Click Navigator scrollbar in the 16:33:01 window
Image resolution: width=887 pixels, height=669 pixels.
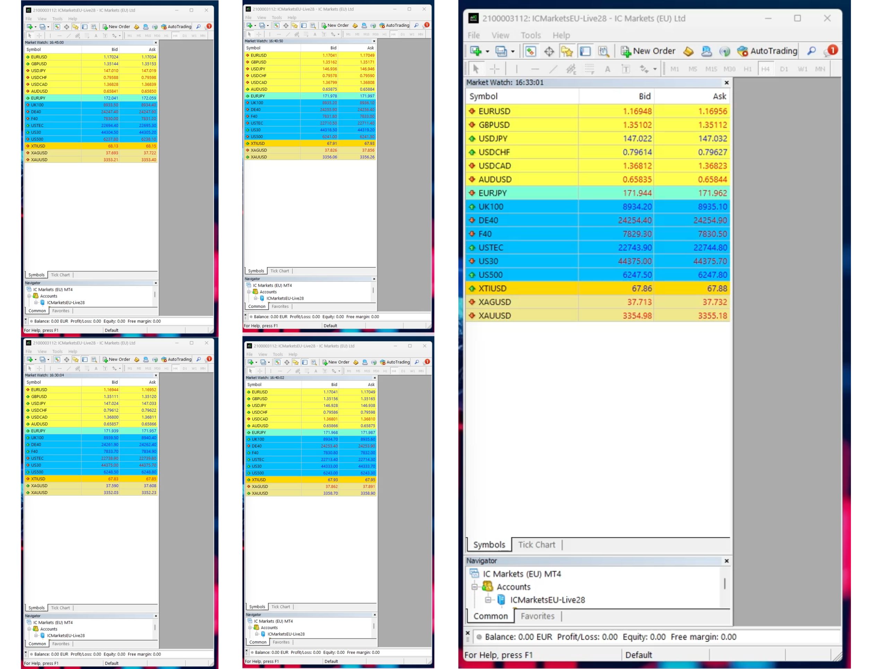tap(725, 584)
